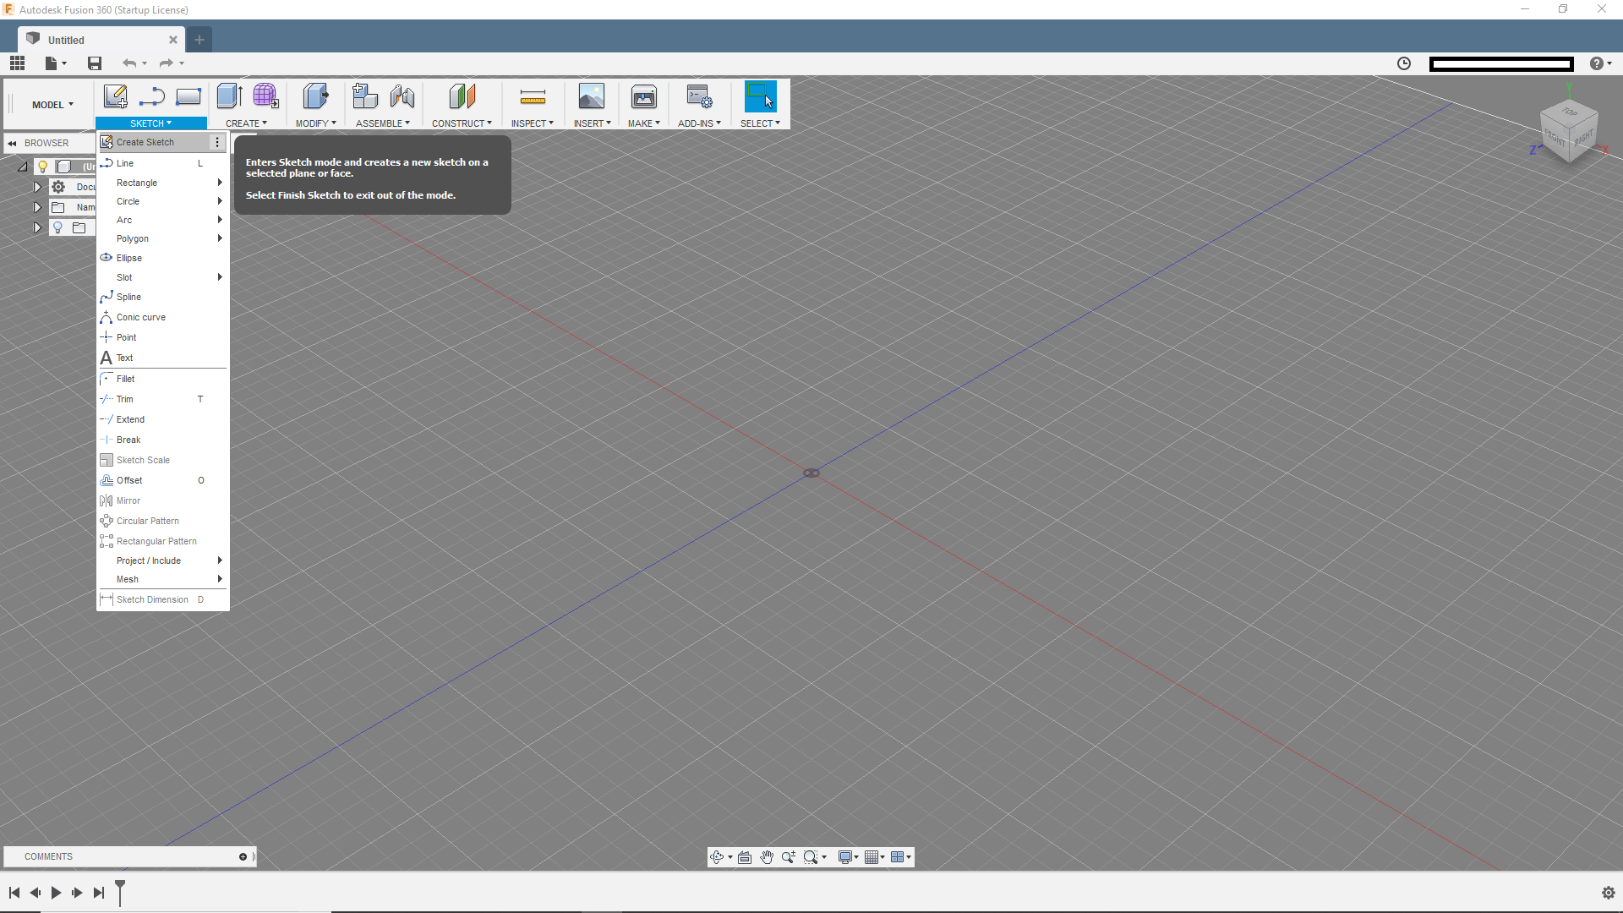This screenshot has width=1623, height=913.
Task: Click the ViewCube TOP face
Action: coord(1570,112)
